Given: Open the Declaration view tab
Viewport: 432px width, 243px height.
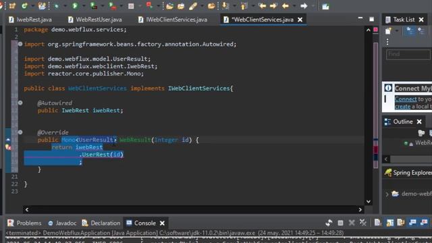Looking at the screenshot, I should pyautogui.click(x=101, y=223).
